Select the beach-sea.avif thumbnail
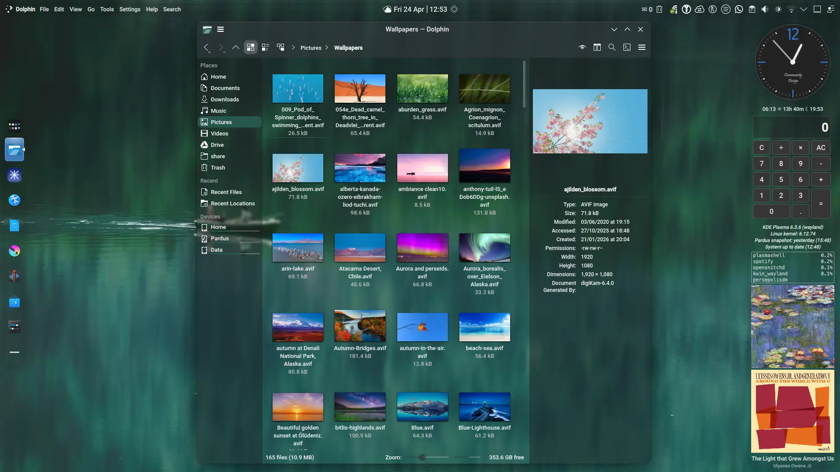Viewport: 840px width, 472px height. coord(484,327)
